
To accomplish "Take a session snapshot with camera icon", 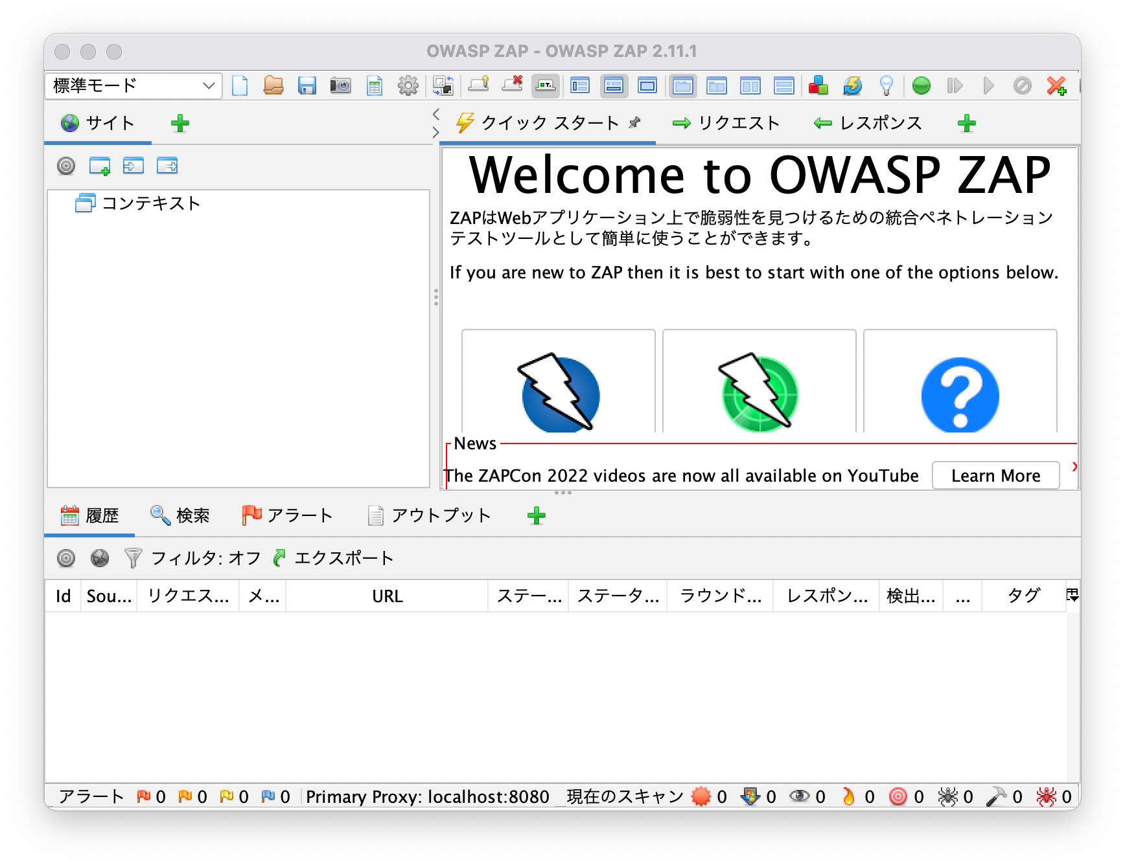I will point(341,85).
